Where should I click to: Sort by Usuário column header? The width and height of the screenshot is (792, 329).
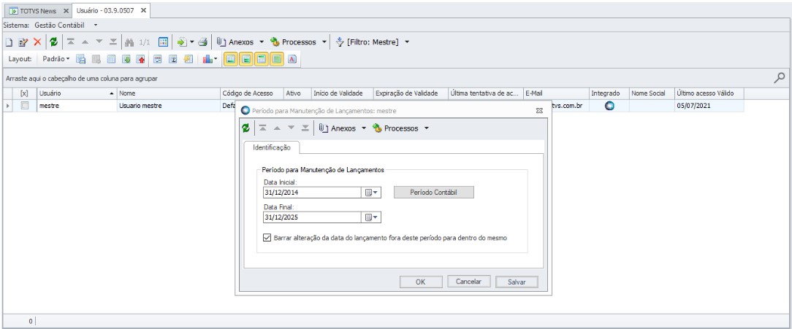77,93
